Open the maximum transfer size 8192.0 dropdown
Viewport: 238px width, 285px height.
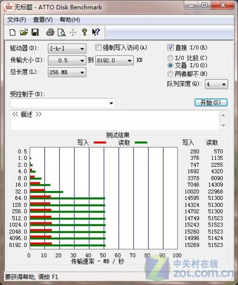click(x=114, y=61)
